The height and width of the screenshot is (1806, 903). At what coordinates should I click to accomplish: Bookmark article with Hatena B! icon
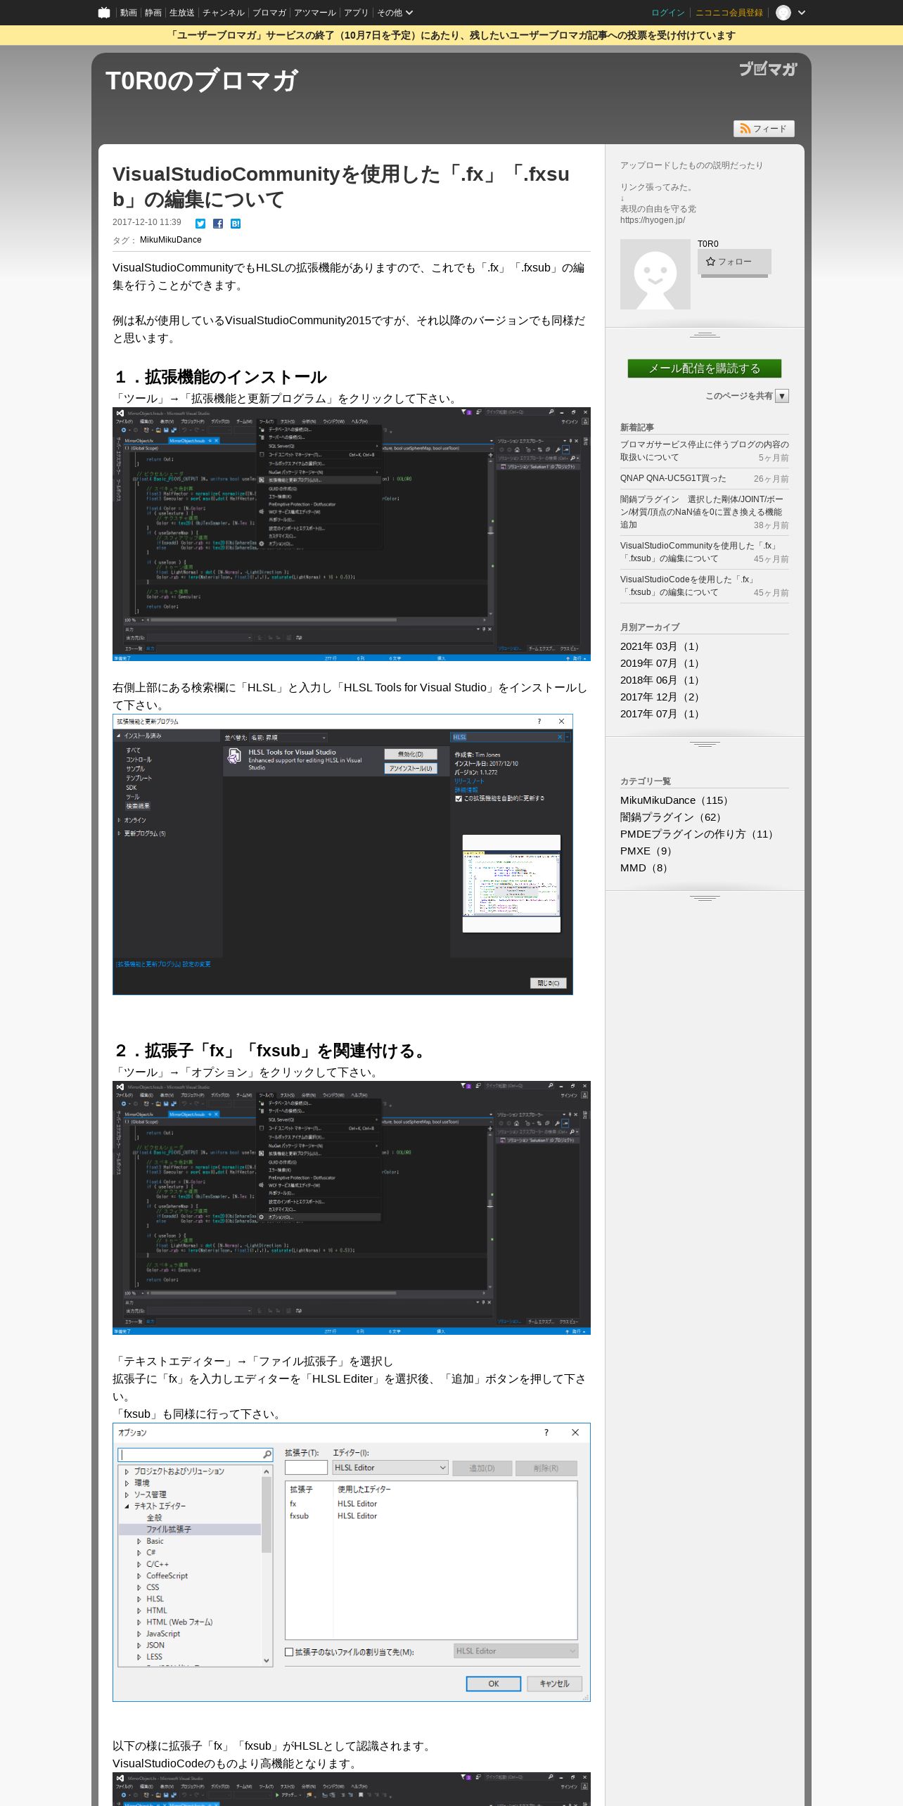pyautogui.click(x=236, y=224)
